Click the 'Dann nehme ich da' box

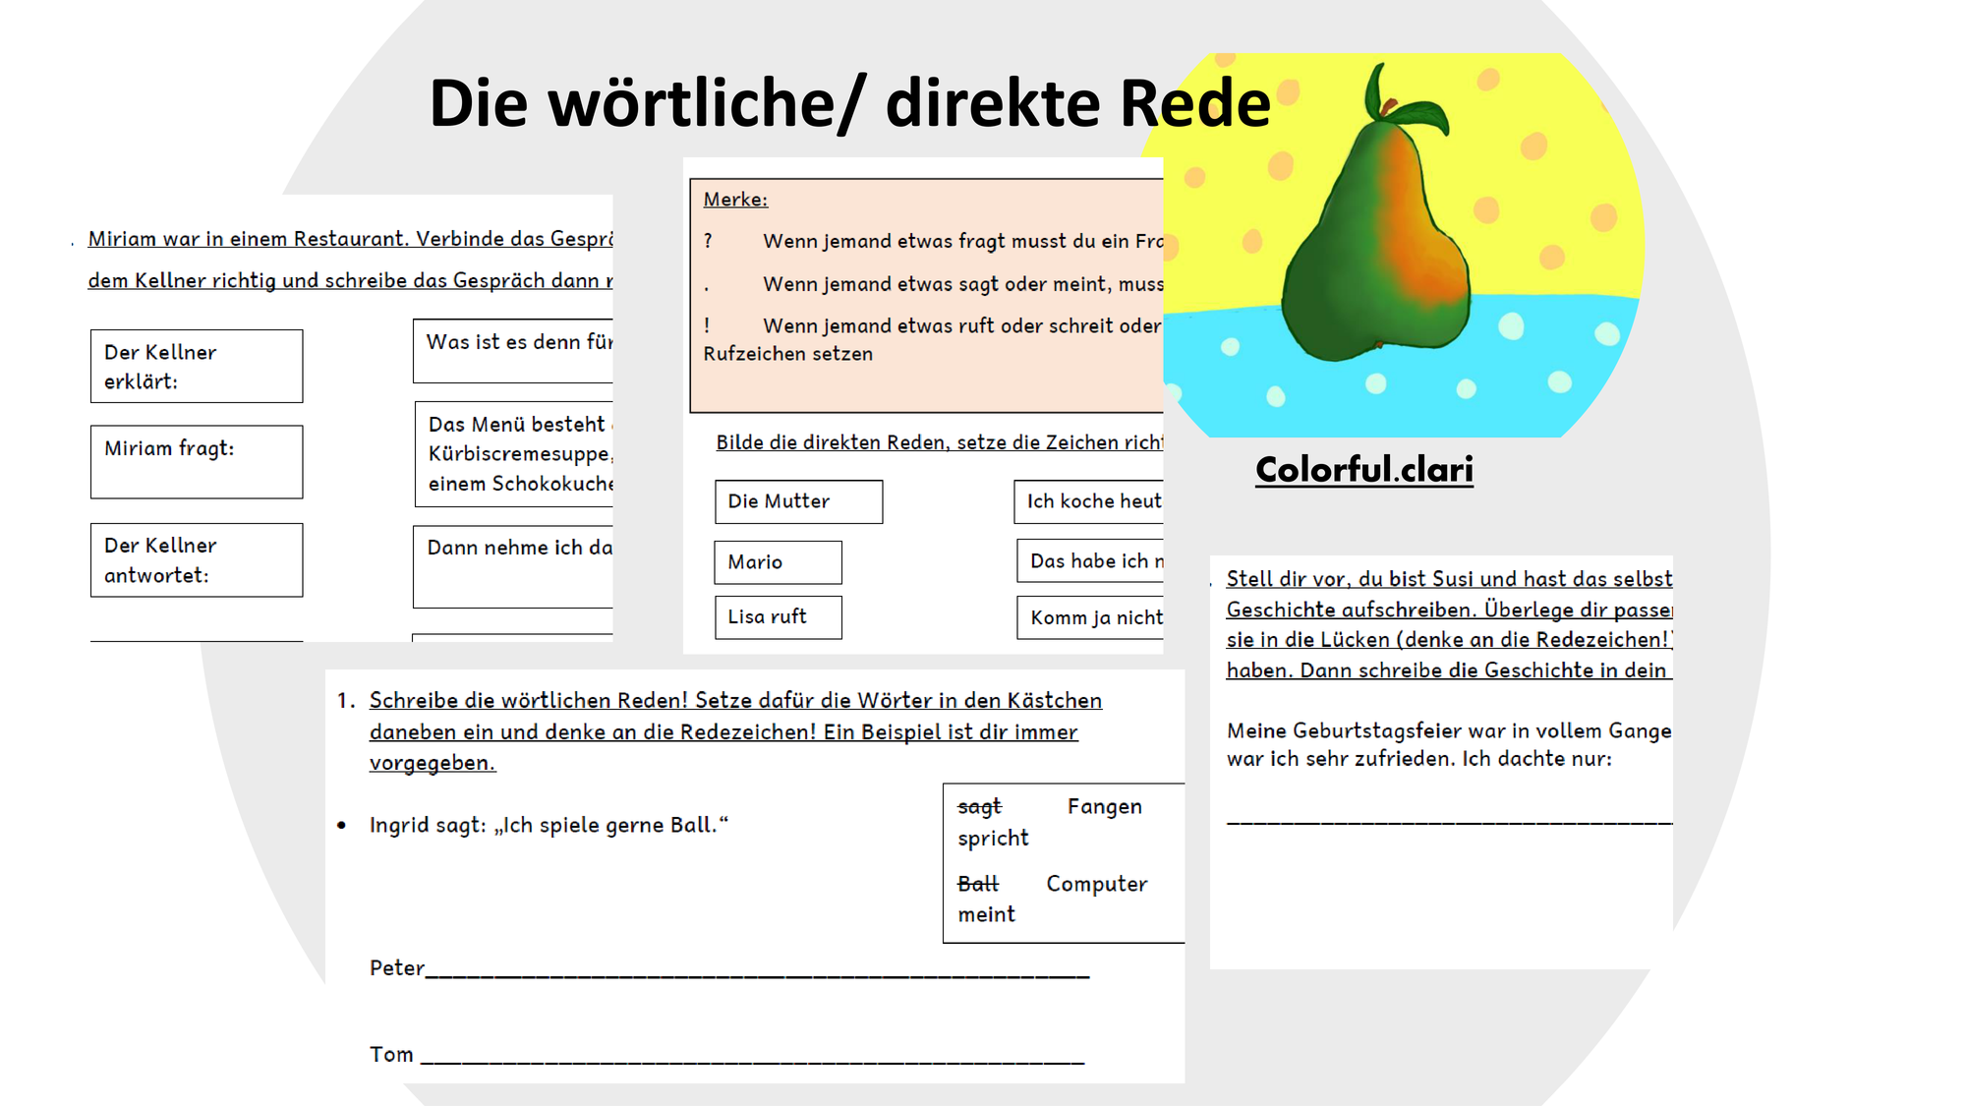pos(513,567)
